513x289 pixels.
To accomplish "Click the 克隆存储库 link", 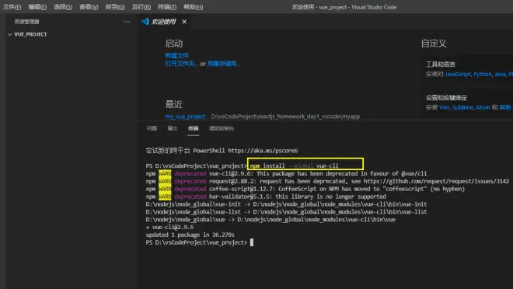I will (x=224, y=64).
